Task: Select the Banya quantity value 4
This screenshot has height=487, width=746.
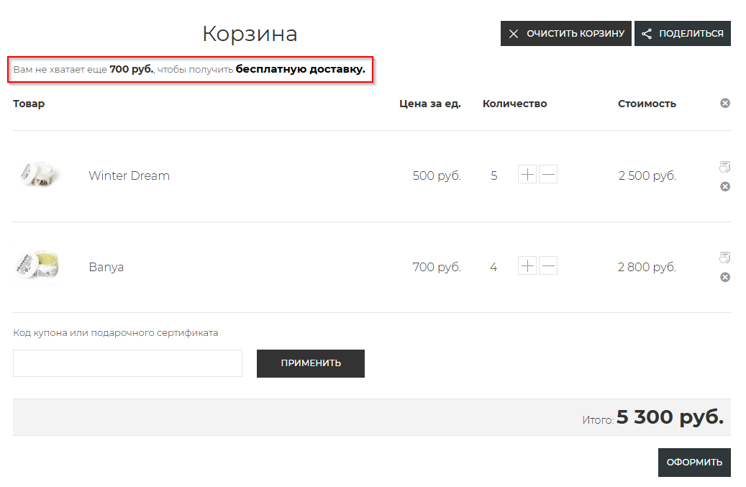Action: click(493, 267)
